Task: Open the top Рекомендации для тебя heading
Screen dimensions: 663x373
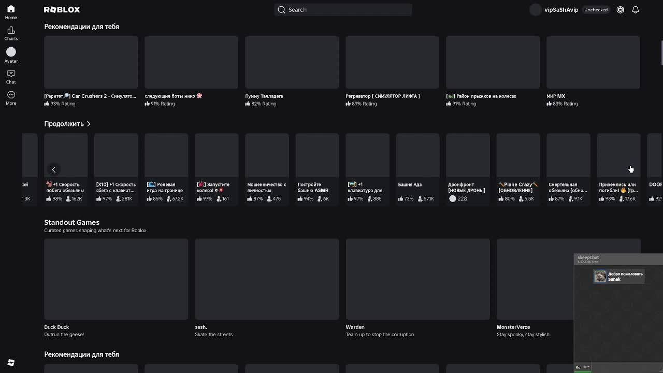Action: click(x=81, y=26)
